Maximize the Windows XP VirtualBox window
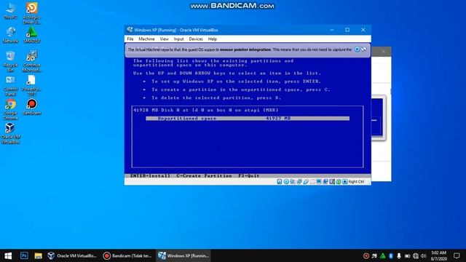 point(347,30)
